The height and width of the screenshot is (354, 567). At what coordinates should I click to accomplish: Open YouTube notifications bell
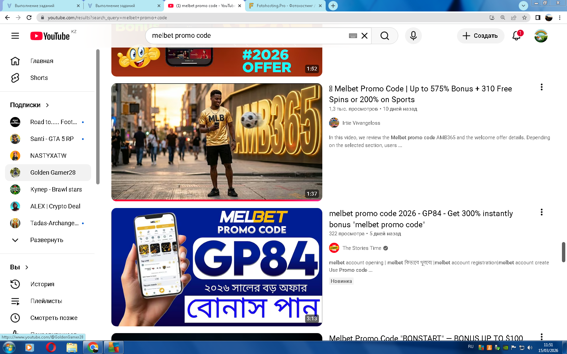[517, 36]
